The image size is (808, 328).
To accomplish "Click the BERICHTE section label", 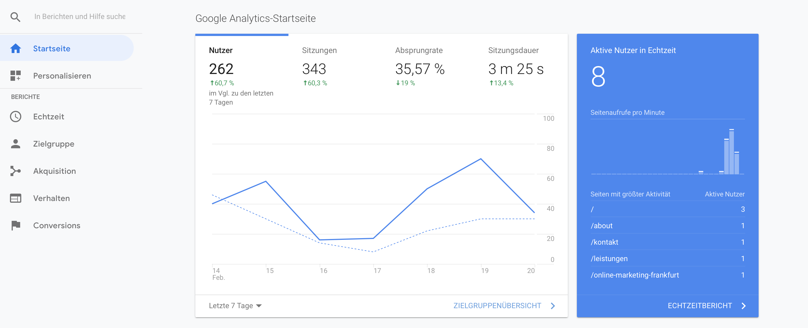I will (25, 97).
